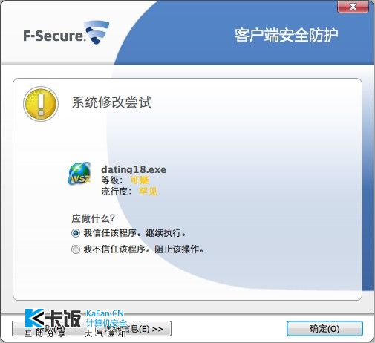Select the 我信任该程序 radio button

76,233
